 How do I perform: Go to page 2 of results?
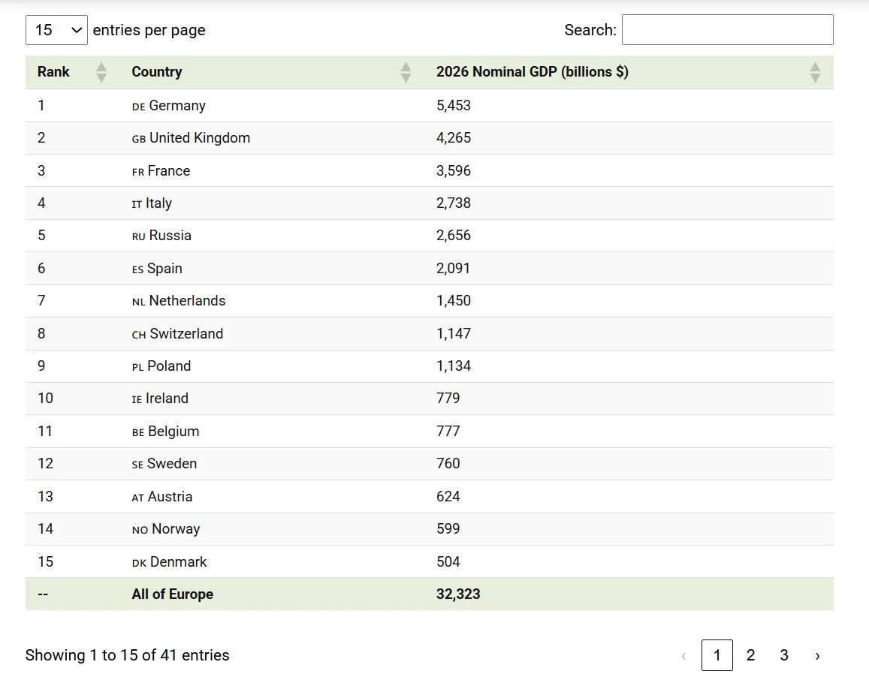point(750,655)
